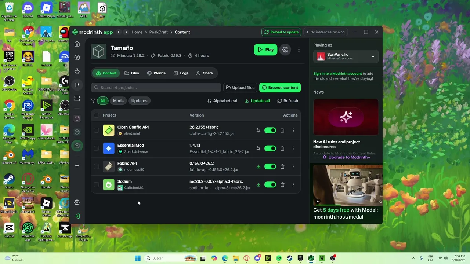Show hidden system tray icons

pyautogui.click(x=413, y=258)
